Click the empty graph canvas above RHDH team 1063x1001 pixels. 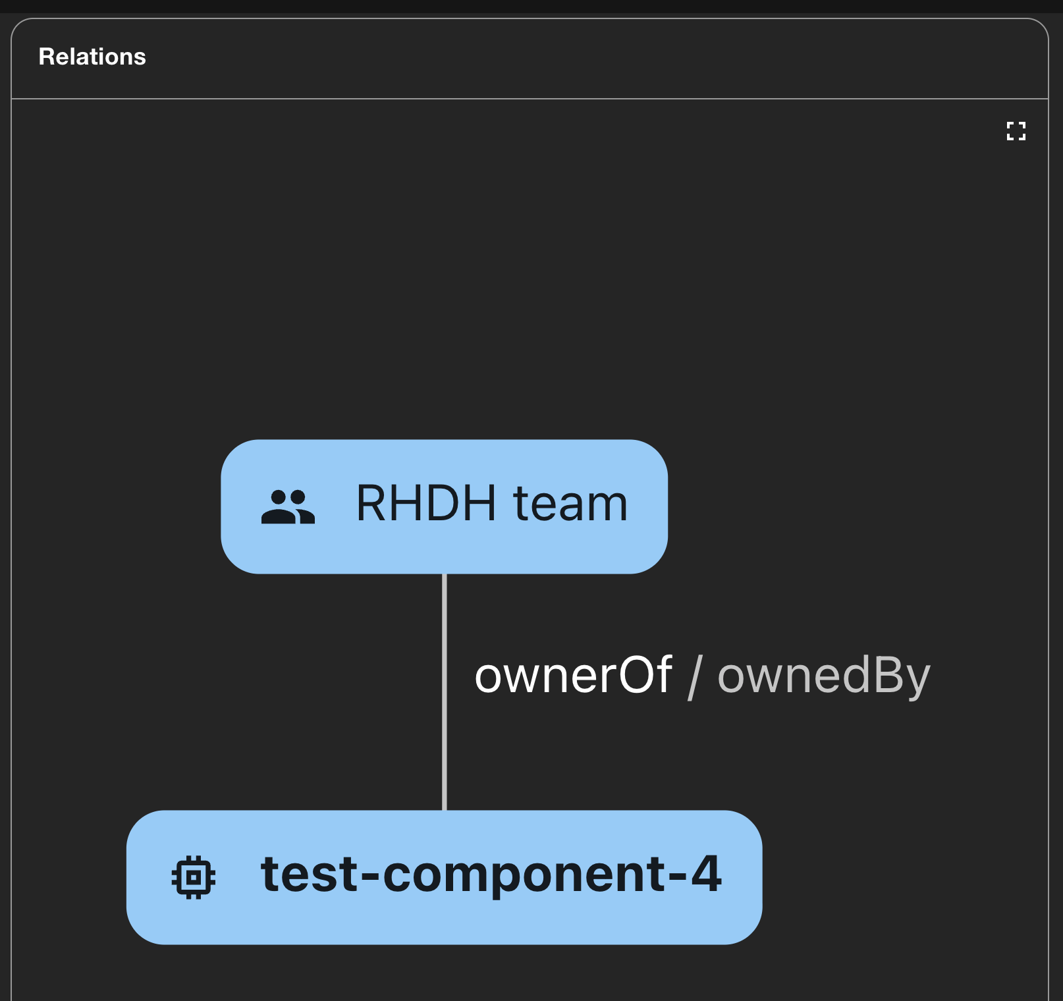pyautogui.click(x=445, y=296)
